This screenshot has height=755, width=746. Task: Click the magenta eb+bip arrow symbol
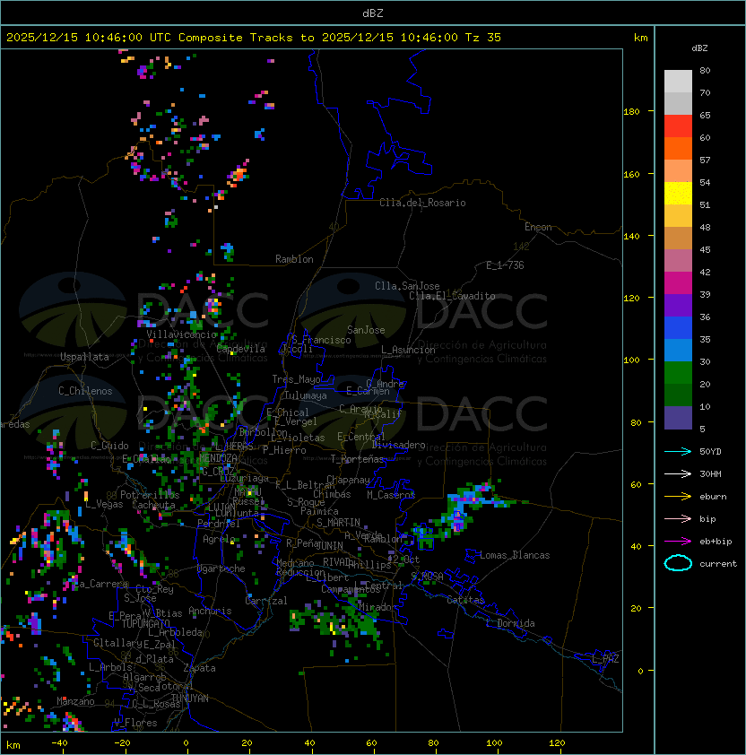[x=678, y=542]
